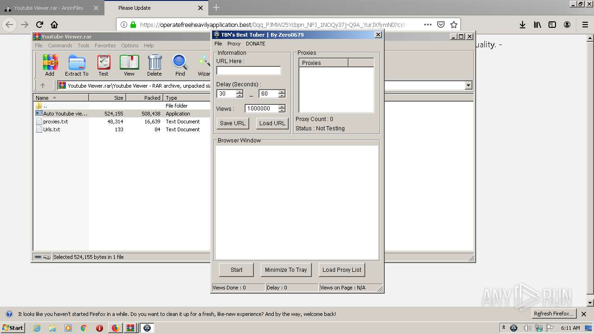The width and height of the screenshot is (594, 334).
Task: Click Firefox taskbar icon
Action: coord(115,328)
